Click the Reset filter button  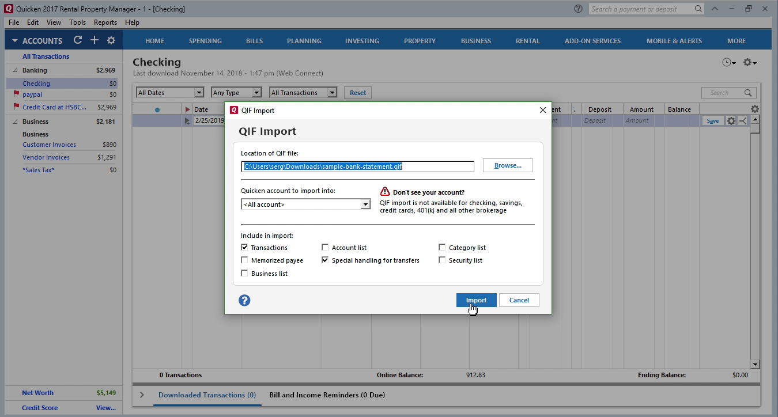click(x=358, y=93)
